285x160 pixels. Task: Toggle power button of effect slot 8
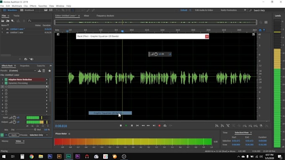point(6,104)
